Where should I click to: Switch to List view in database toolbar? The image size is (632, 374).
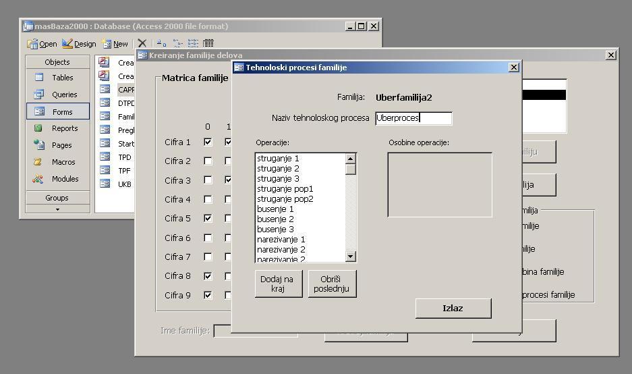(x=193, y=43)
